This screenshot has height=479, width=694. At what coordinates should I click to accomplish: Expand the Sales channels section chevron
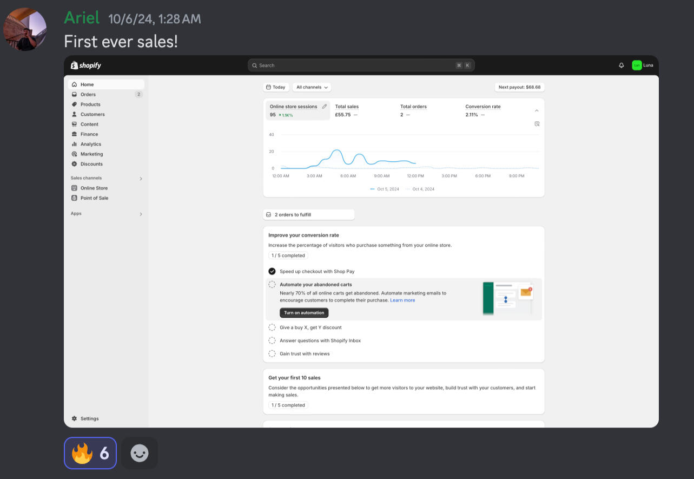click(x=141, y=179)
